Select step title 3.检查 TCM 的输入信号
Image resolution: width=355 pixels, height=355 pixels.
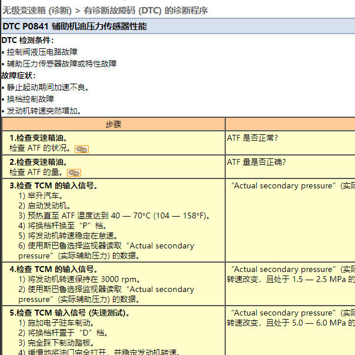pyautogui.click(x=53, y=185)
